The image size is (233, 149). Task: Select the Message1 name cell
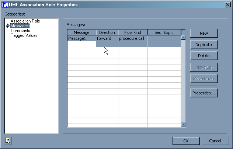[81, 38]
